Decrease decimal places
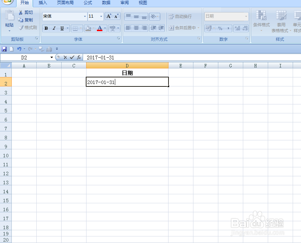 pos(245,28)
